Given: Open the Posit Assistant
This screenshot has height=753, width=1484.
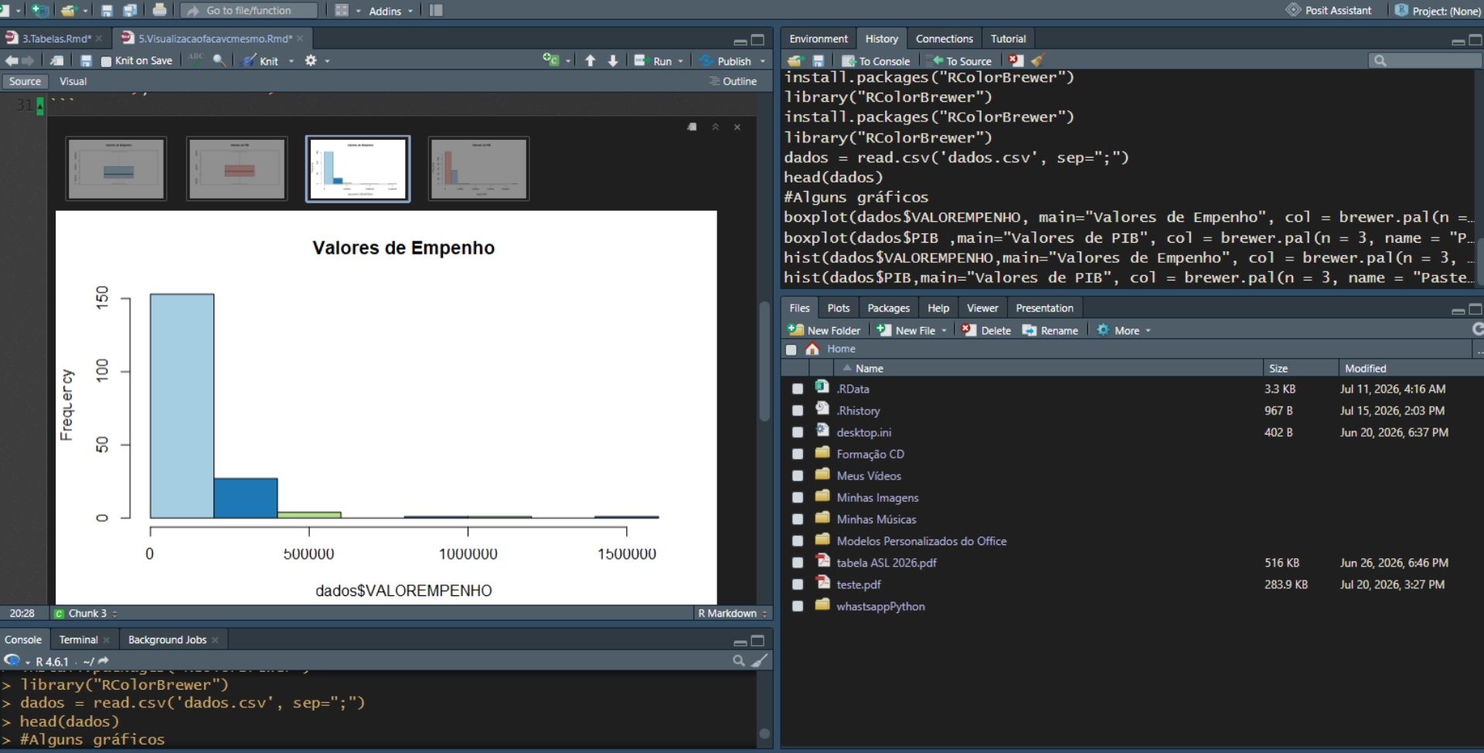Looking at the screenshot, I should 1329,10.
